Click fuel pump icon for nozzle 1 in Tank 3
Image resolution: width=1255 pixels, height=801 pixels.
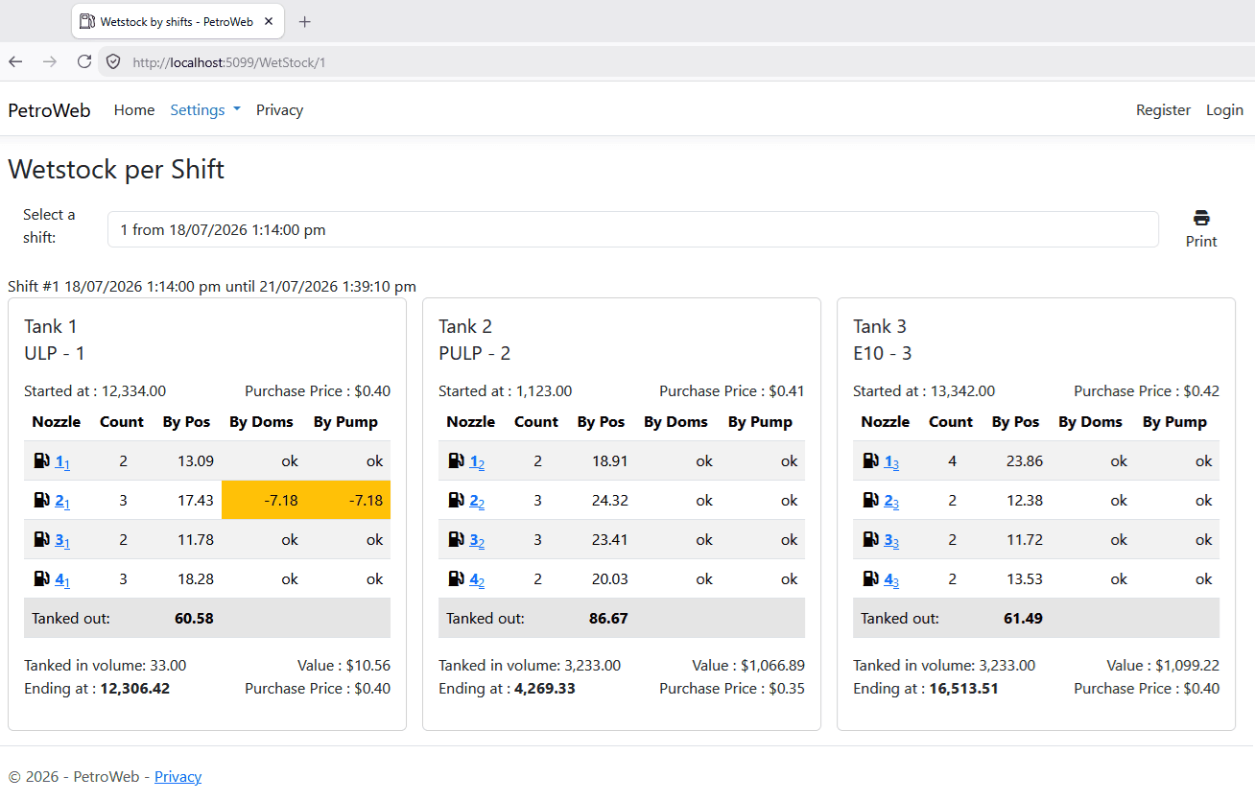870,460
